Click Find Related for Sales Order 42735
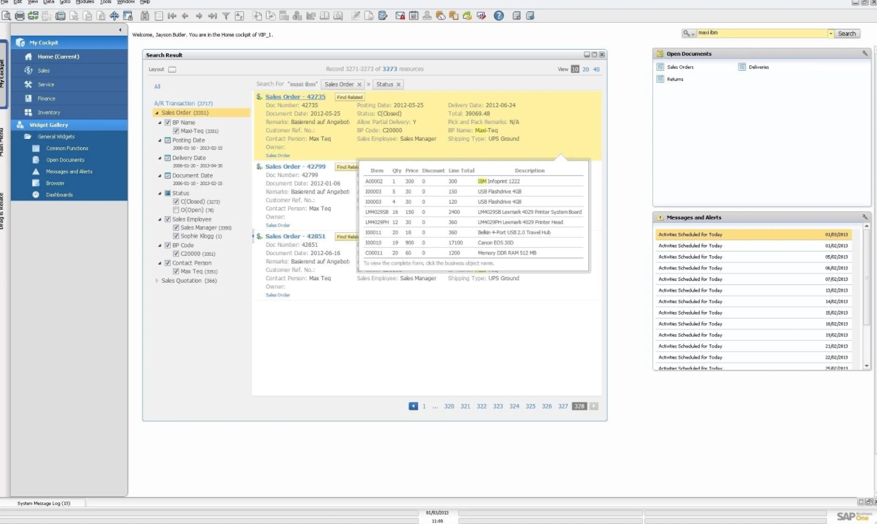This screenshot has height=524, width=877. (x=349, y=97)
